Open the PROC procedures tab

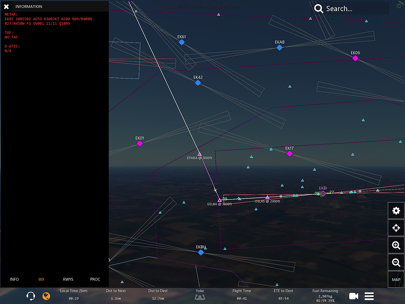[95, 279]
